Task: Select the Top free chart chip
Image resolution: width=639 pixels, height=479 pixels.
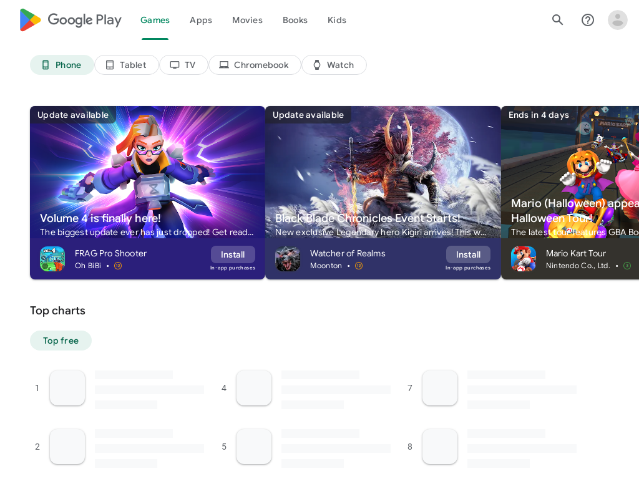Action: click(x=61, y=341)
